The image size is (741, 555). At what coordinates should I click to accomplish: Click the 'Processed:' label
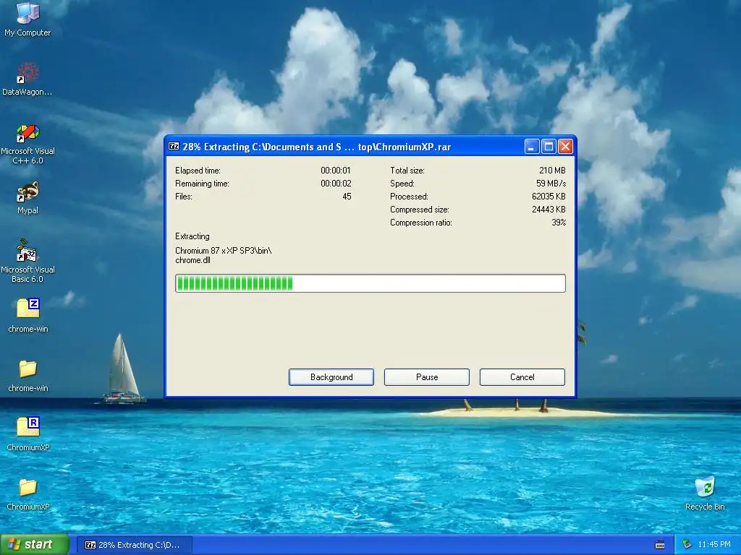pos(409,197)
